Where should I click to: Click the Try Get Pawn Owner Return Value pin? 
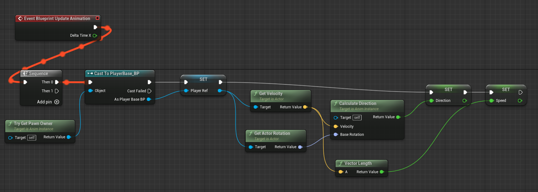[x=69, y=137]
